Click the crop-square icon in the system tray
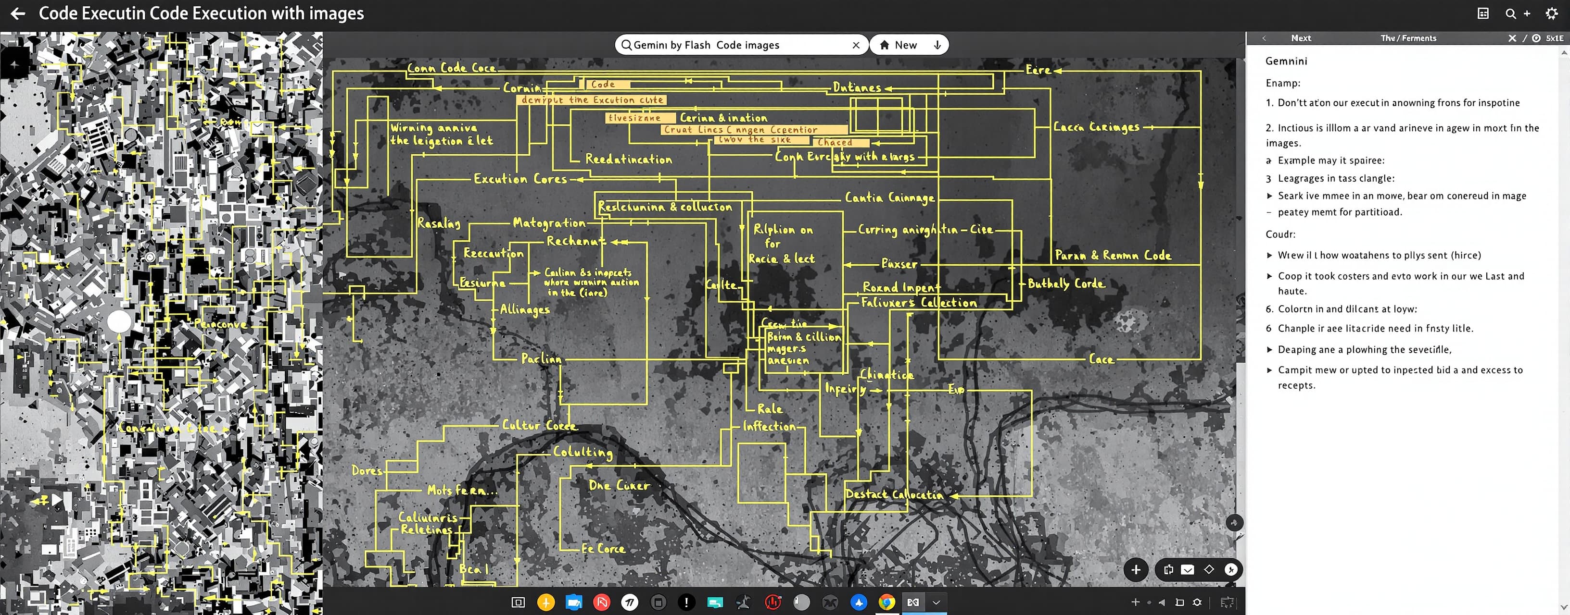The height and width of the screenshot is (615, 1570). [1179, 602]
